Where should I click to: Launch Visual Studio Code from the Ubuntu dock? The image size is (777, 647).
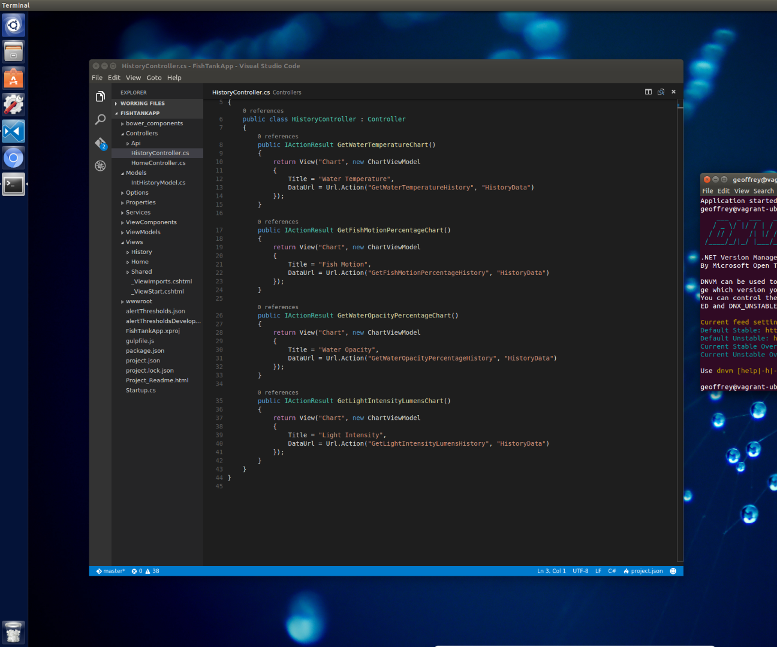point(13,131)
